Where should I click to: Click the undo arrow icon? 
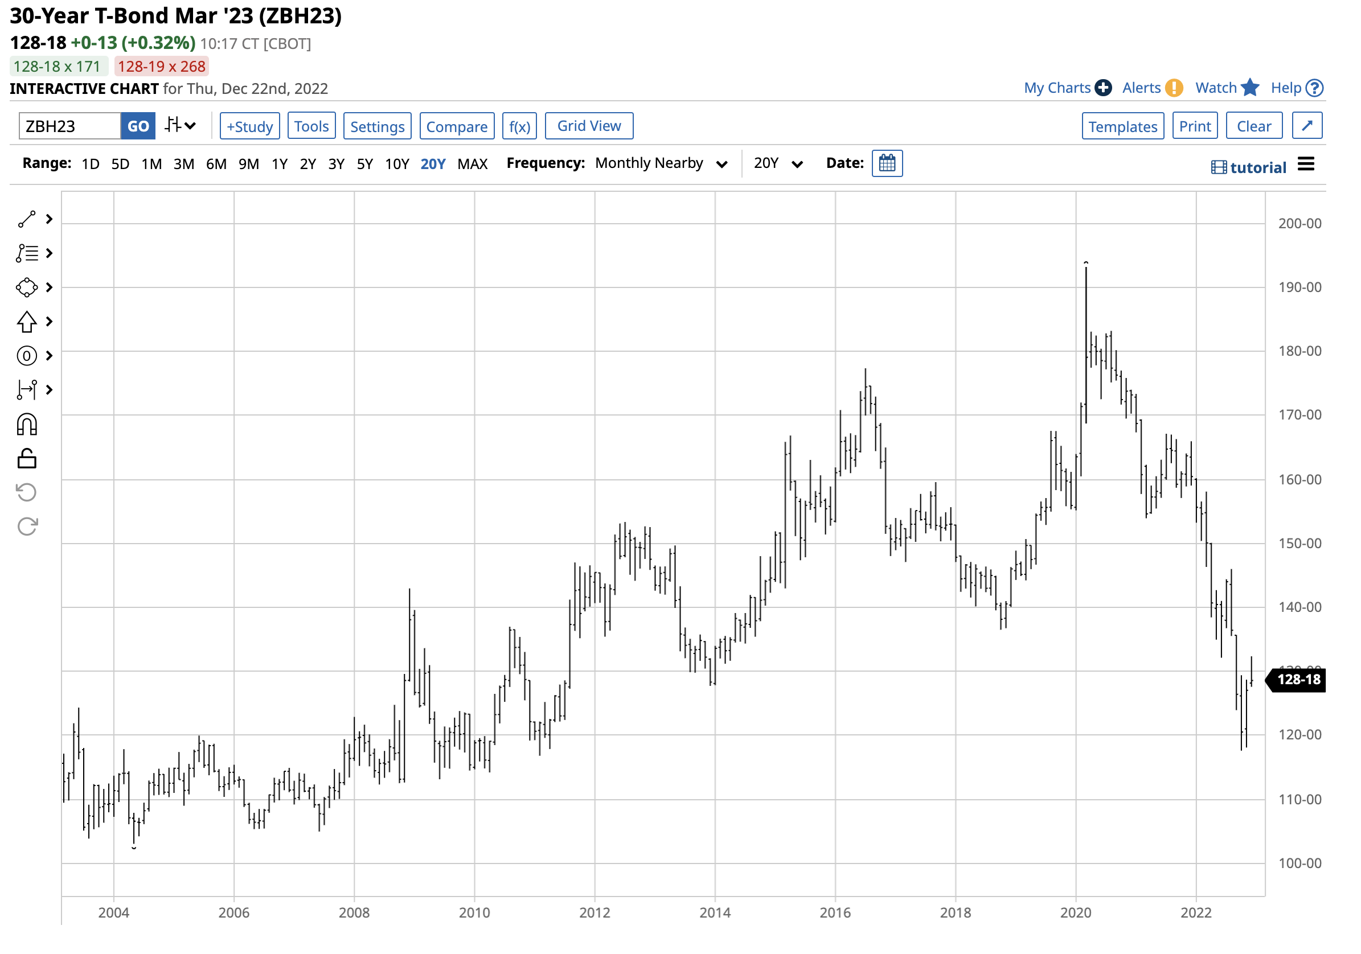pyautogui.click(x=27, y=493)
